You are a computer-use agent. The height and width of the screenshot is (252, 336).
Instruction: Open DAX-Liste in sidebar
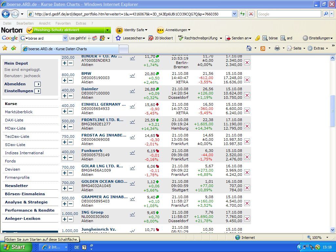coord(14,120)
